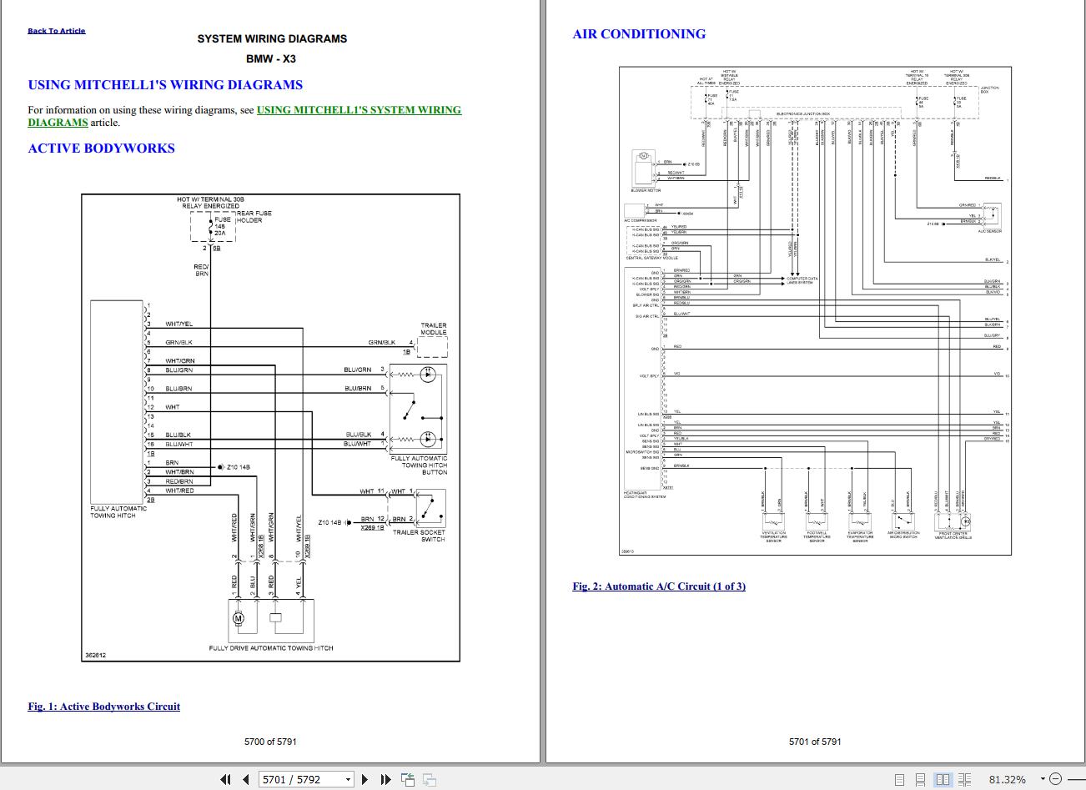Open the page number dropdown

pyautogui.click(x=349, y=779)
